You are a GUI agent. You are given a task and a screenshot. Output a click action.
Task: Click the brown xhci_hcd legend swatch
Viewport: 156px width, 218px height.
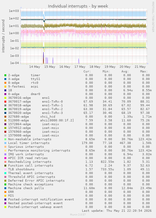coord(5,117)
